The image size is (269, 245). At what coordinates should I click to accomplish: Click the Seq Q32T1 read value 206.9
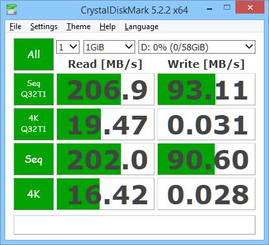tap(105, 89)
